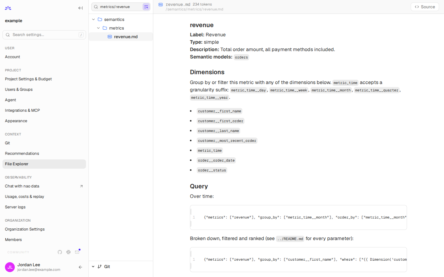Open Project Settings & Budget
444x277 pixels.
(x=44, y=79)
